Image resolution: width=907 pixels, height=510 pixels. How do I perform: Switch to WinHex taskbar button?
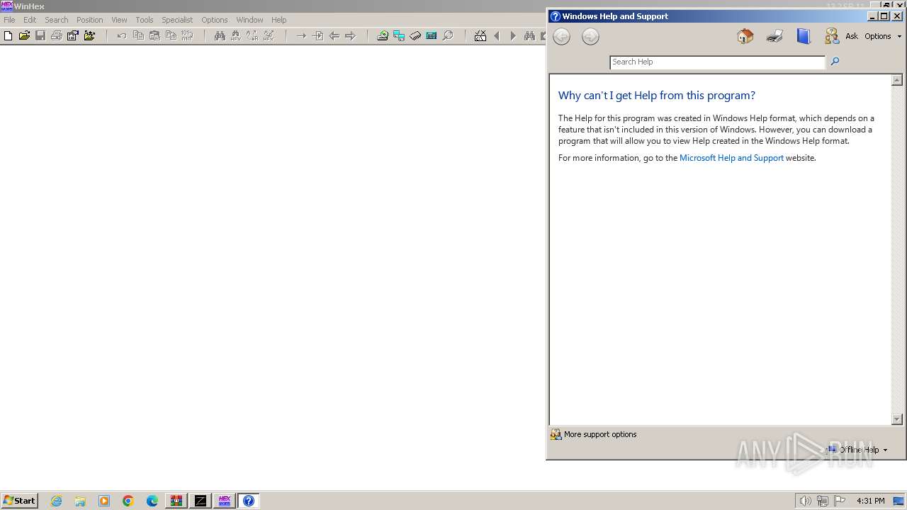[225, 501]
